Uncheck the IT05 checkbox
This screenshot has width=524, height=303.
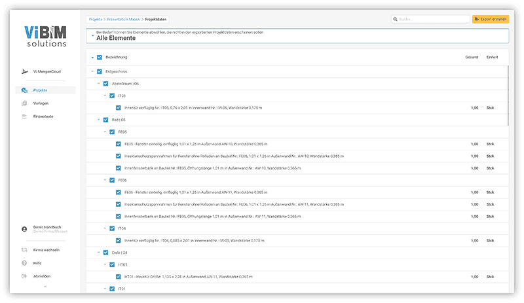pyautogui.click(x=112, y=96)
